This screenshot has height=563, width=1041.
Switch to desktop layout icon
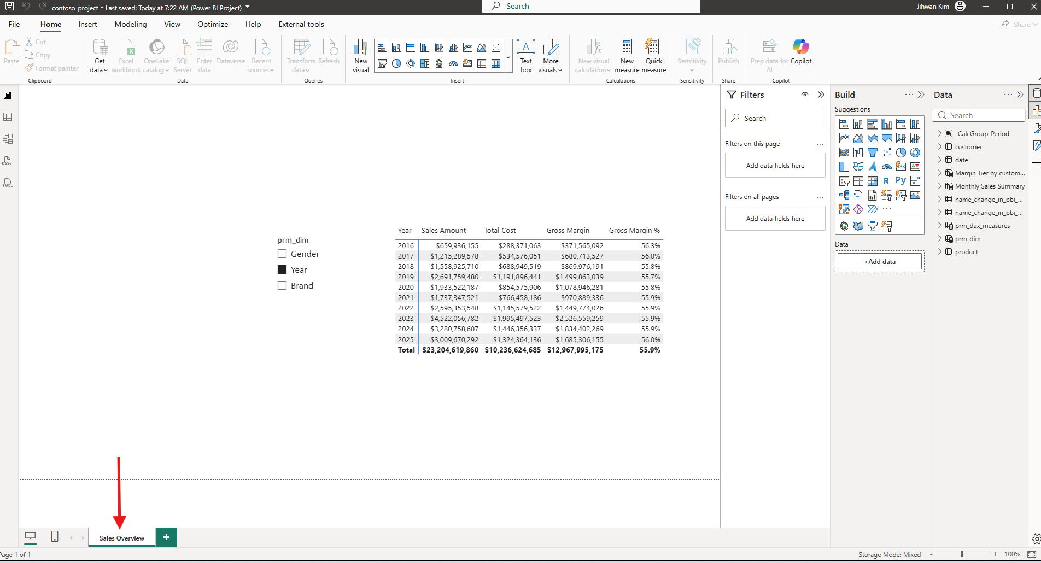tap(31, 537)
